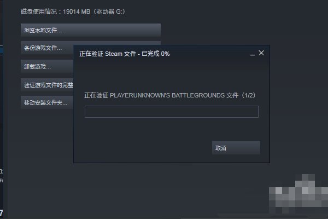Click the partially visible 7 at bottom left
This screenshot has height=219, width=328.
pos(1,213)
